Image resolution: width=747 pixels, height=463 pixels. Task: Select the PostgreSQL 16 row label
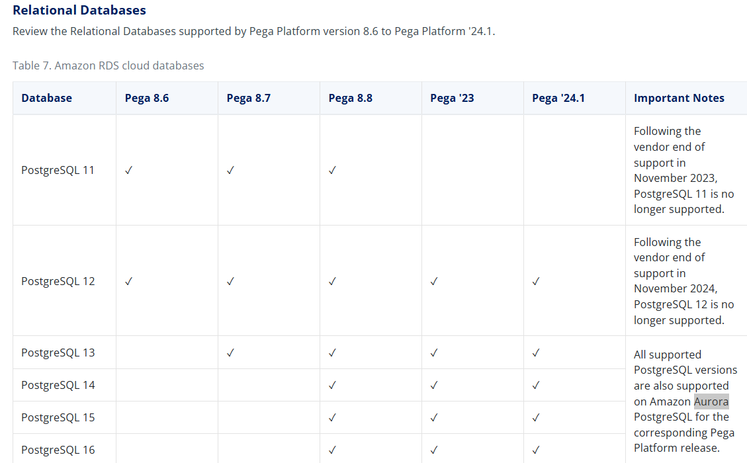click(x=58, y=450)
